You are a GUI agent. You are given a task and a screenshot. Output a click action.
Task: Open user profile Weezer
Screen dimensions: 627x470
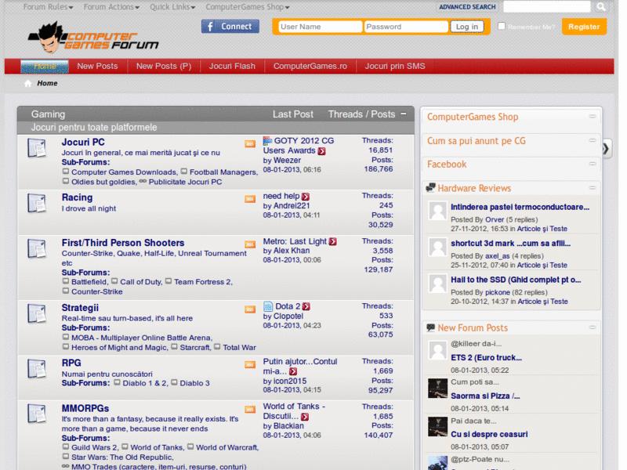(x=287, y=161)
